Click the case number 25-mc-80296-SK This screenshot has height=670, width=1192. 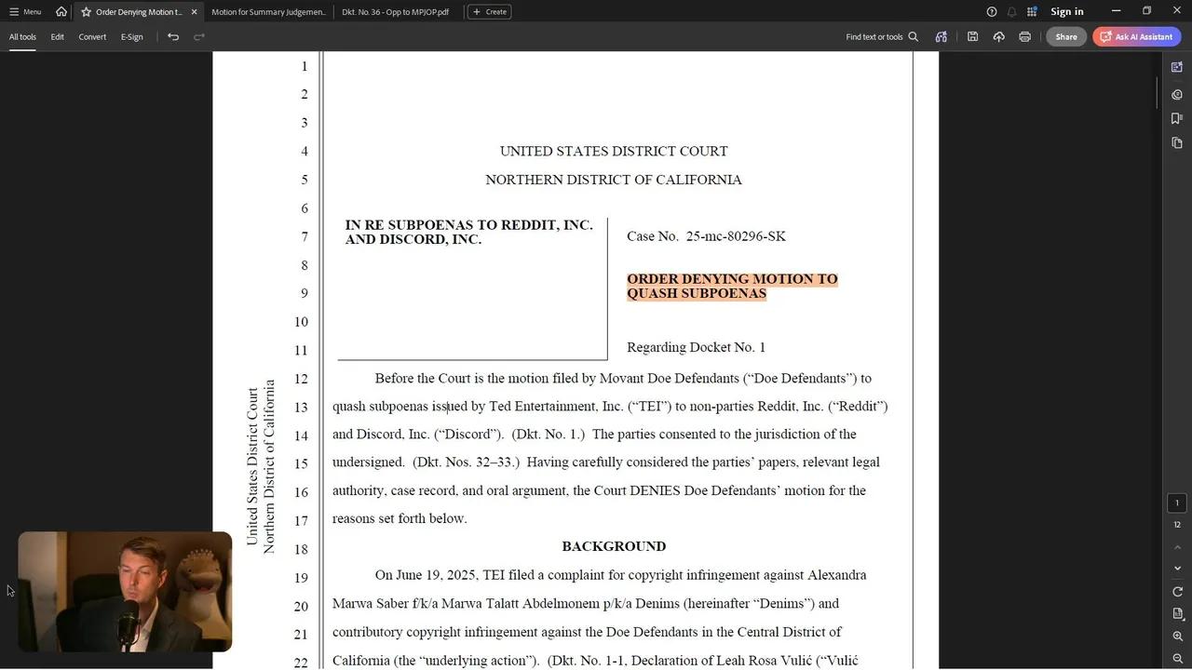click(x=736, y=236)
